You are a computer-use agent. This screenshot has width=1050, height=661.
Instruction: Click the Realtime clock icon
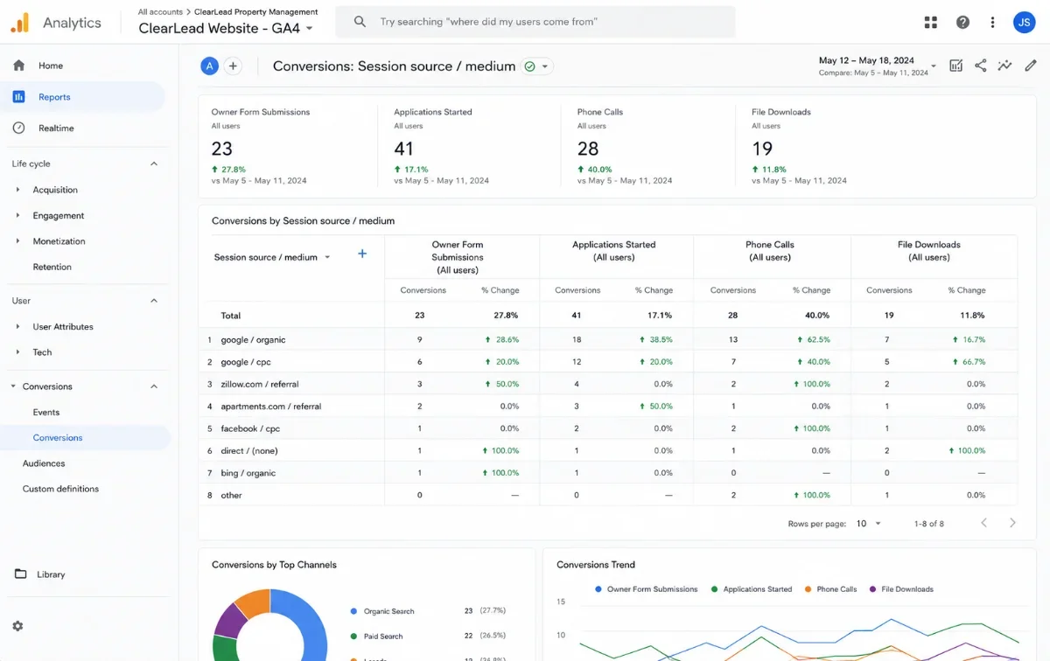[18, 128]
